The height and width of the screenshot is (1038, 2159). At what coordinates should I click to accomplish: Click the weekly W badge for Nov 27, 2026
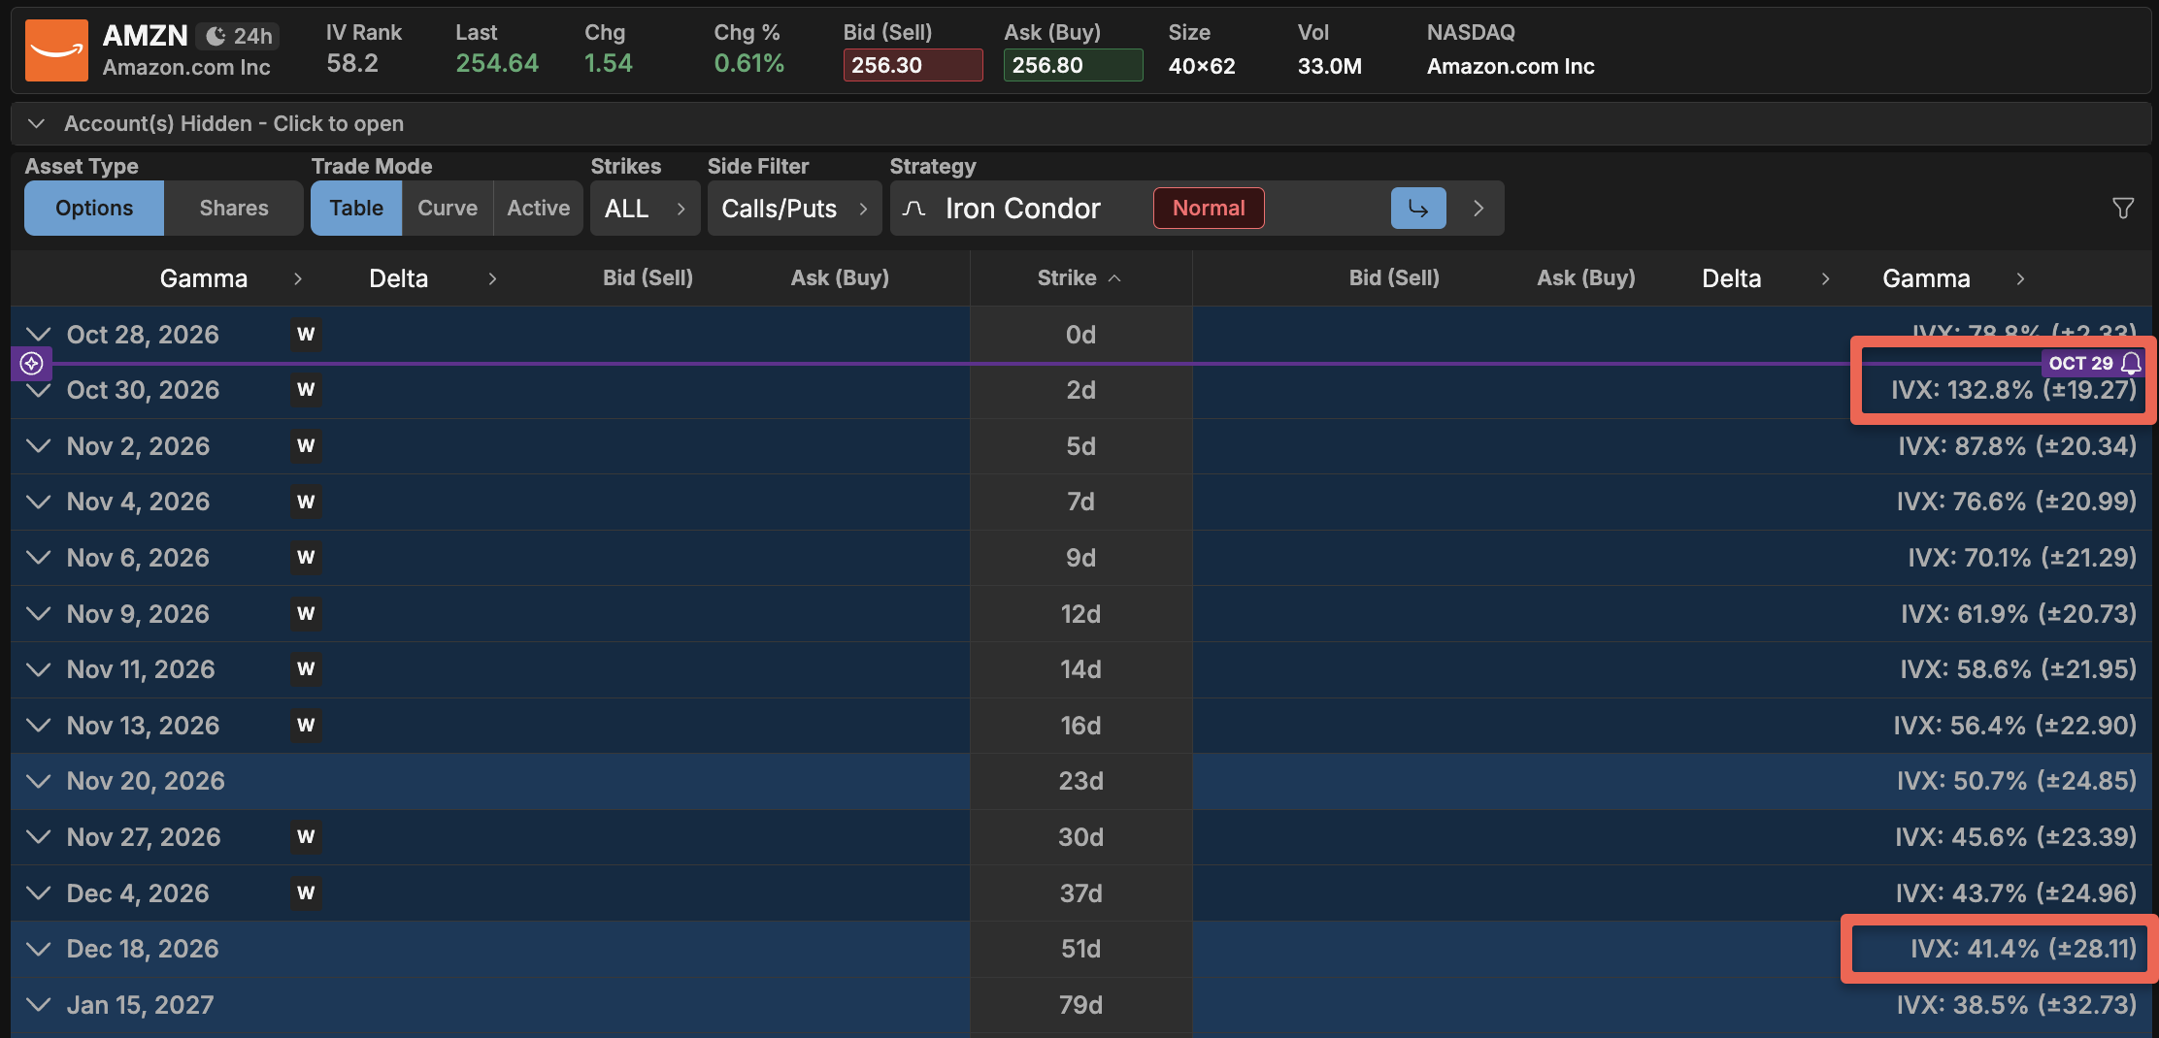[x=306, y=837]
